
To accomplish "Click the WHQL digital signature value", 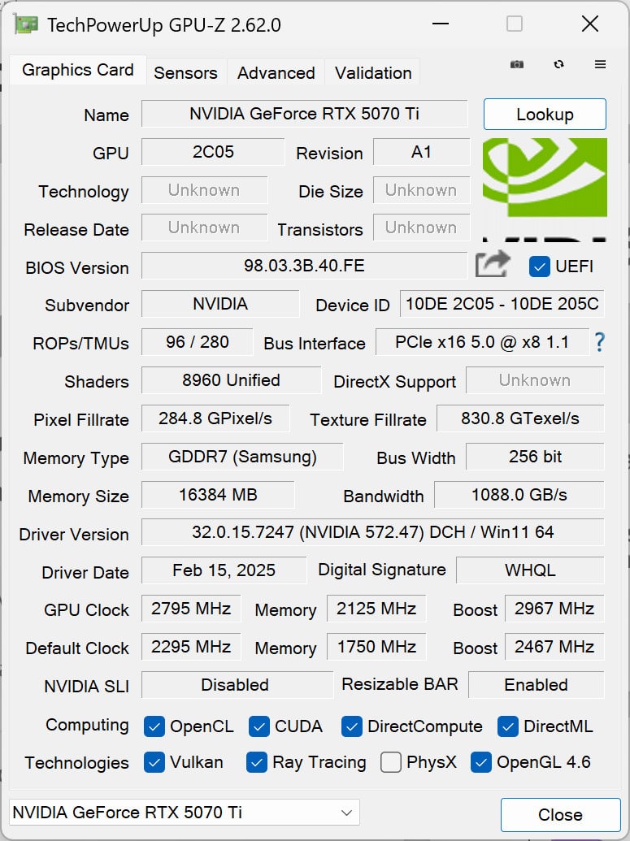I will tap(530, 570).
